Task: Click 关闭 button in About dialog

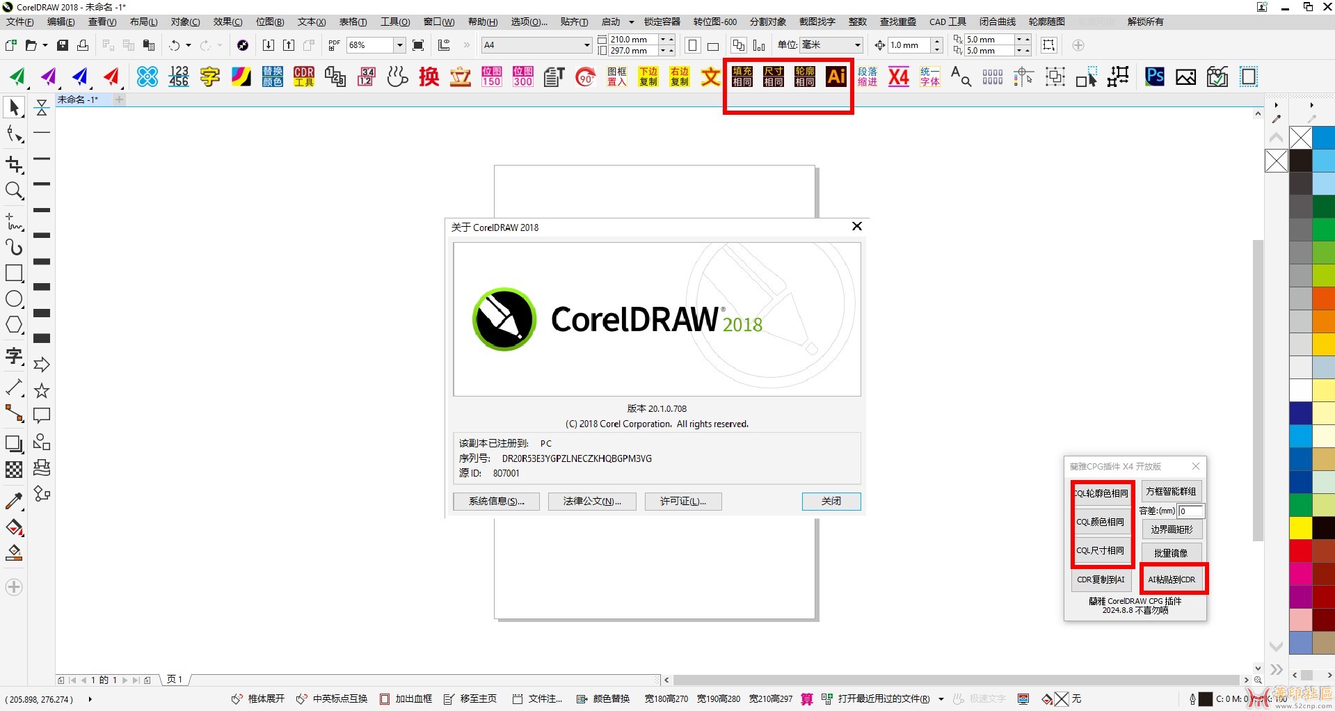Action: pyautogui.click(x=831, y=502)
